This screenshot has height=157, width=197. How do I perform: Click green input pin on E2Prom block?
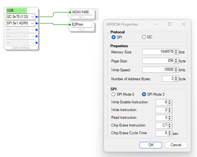pos(70,25)
